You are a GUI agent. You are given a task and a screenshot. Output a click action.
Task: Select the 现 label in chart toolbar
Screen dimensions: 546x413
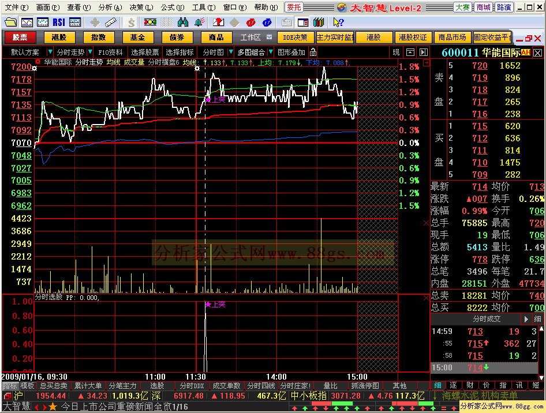(397, 52)
